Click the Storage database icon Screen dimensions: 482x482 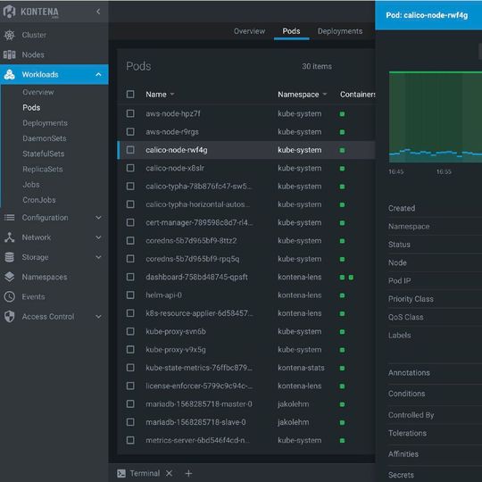coord(9,257)
